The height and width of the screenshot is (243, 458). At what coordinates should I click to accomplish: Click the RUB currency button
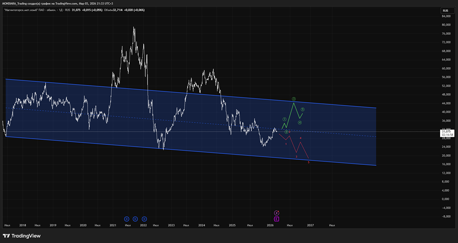[445, 10]
